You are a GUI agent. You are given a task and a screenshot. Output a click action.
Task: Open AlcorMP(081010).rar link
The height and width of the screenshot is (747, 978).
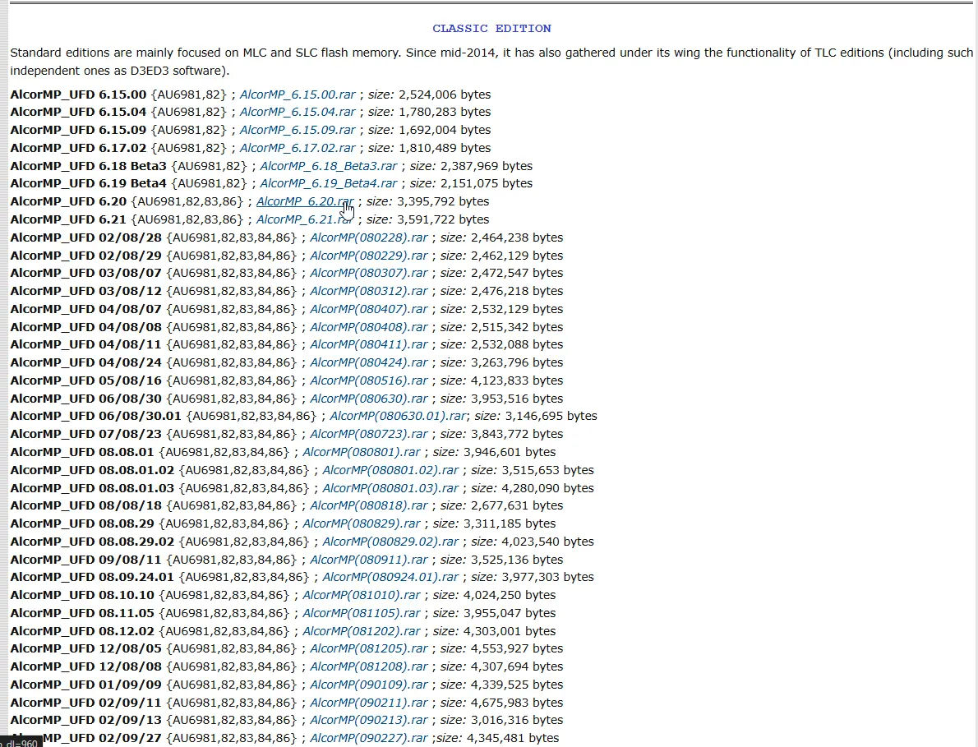click(x=361, y=596)
